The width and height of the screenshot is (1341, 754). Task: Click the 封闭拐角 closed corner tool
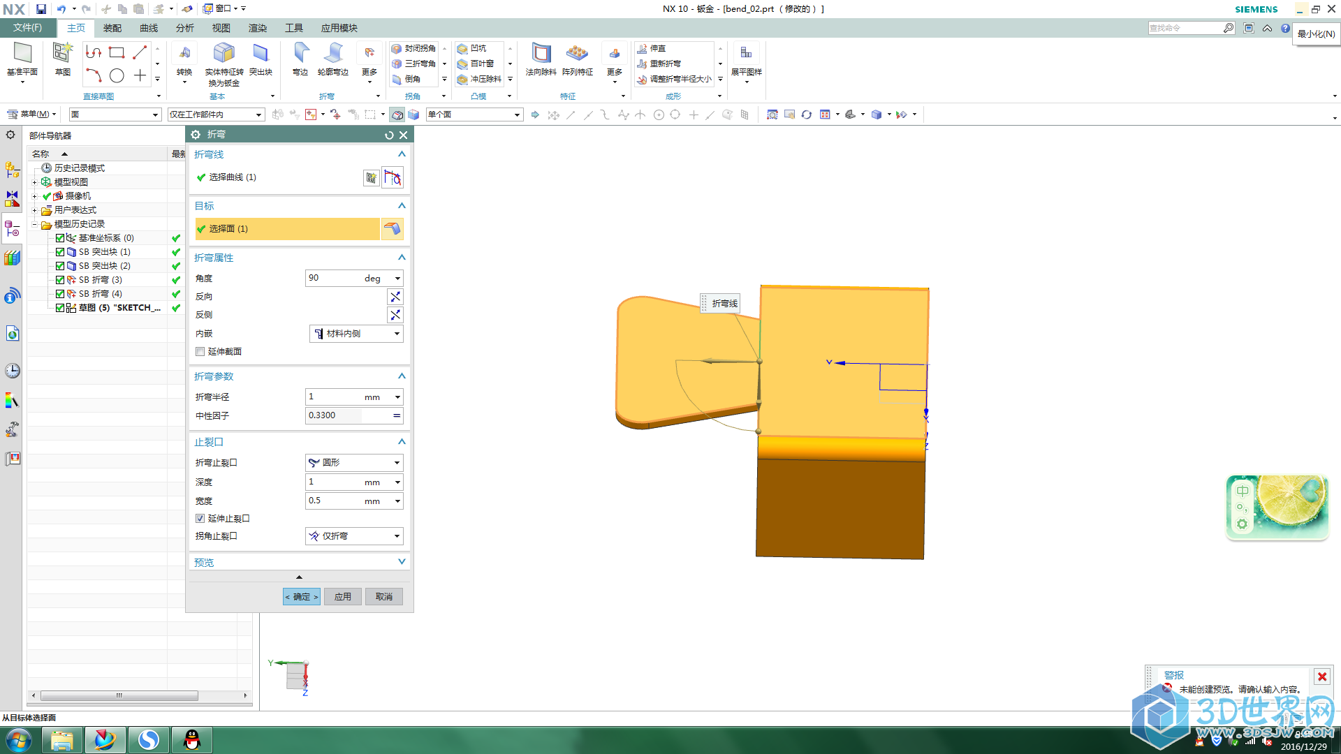click(x=413, y=48)
